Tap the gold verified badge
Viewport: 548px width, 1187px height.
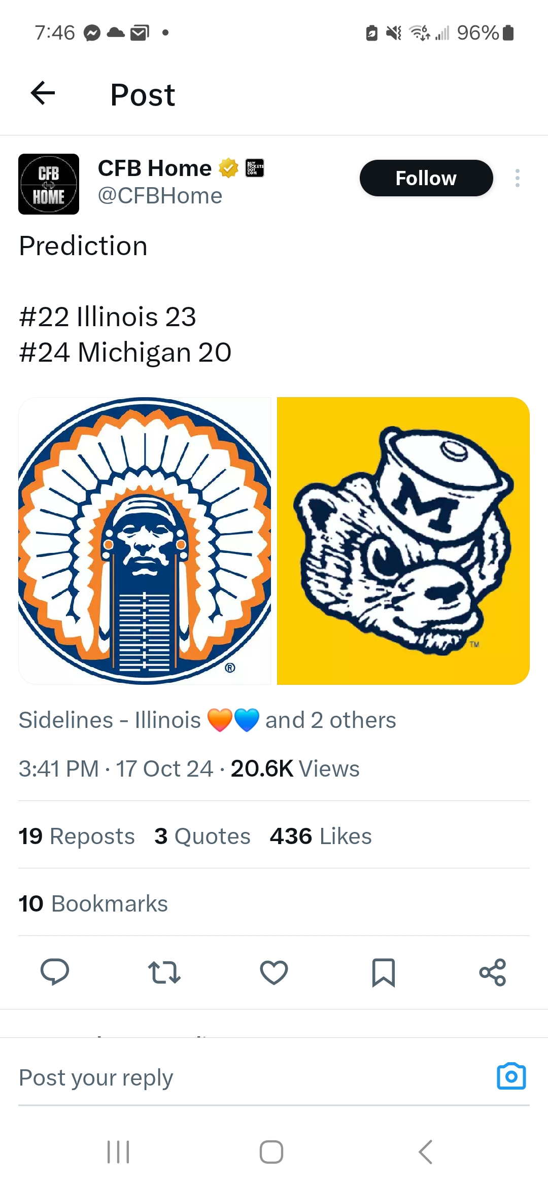click(x=228, y=168)
